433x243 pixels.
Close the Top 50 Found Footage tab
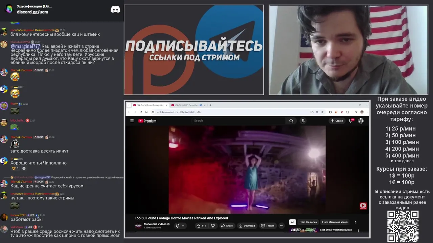pos(166,105)
